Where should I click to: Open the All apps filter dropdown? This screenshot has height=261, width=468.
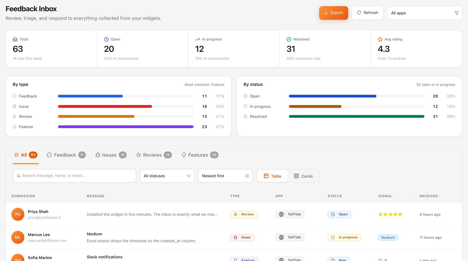pyautogui.click(x=424, y=13)
